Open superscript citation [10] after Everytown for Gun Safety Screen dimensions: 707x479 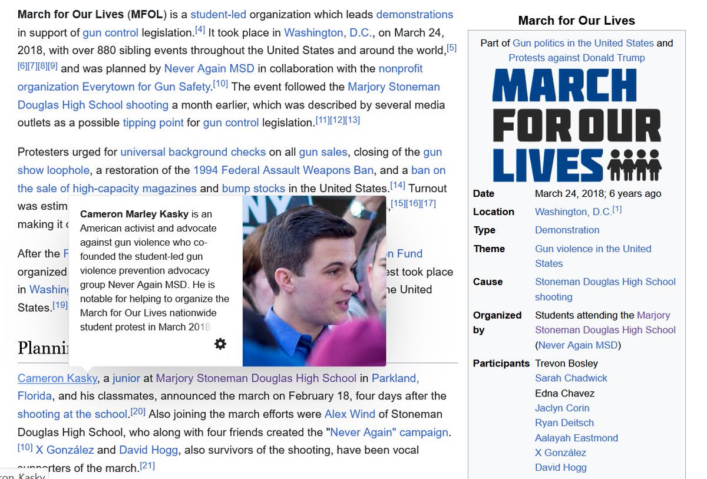220,84
